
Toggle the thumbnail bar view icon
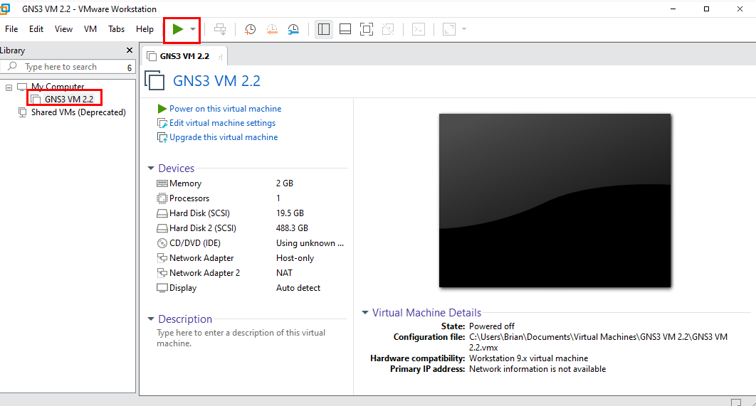click(x=345, y=29)
